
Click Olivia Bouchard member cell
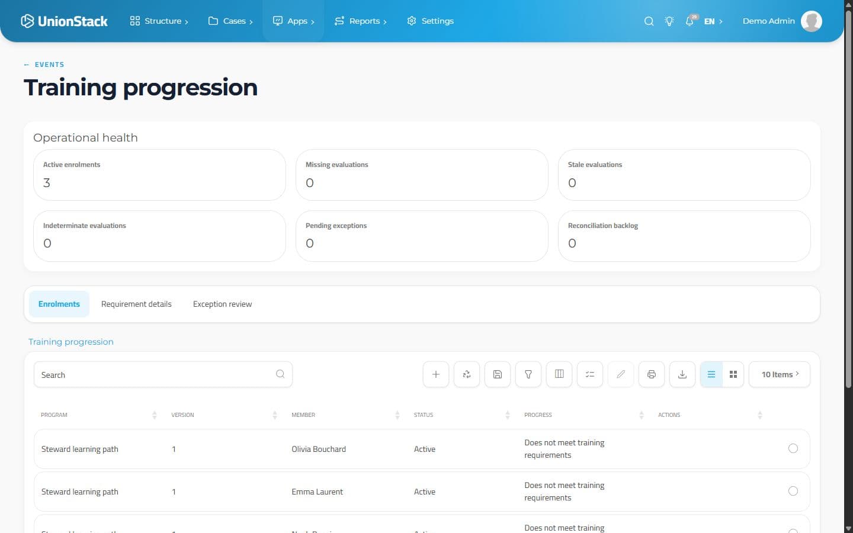pos(319,449)
